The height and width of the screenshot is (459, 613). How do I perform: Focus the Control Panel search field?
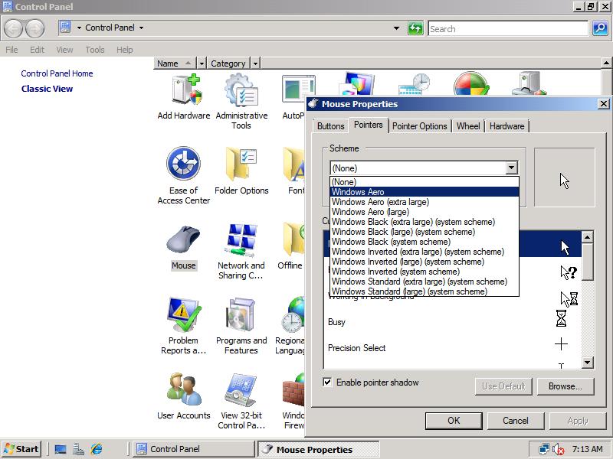pos(508,28)
